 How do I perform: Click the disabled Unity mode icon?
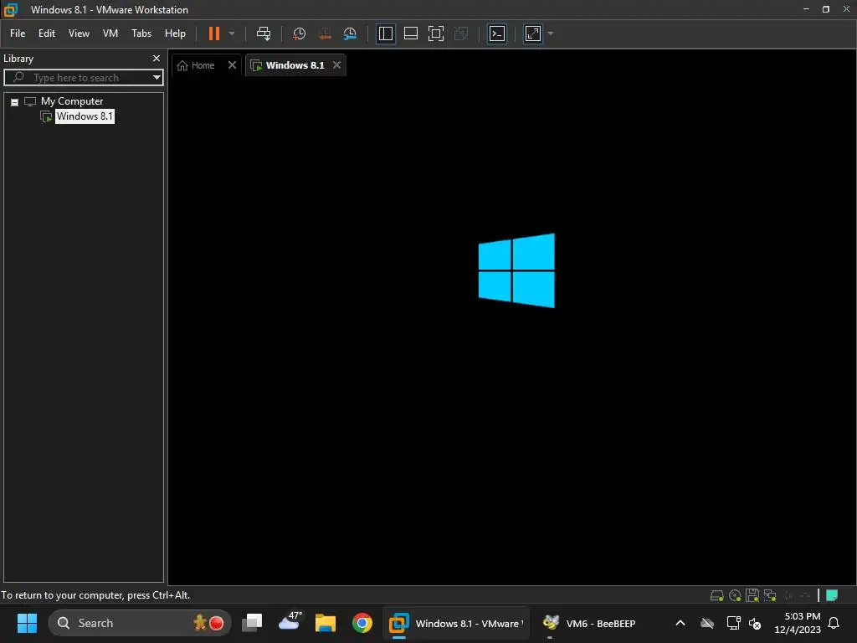pos(461,33)
